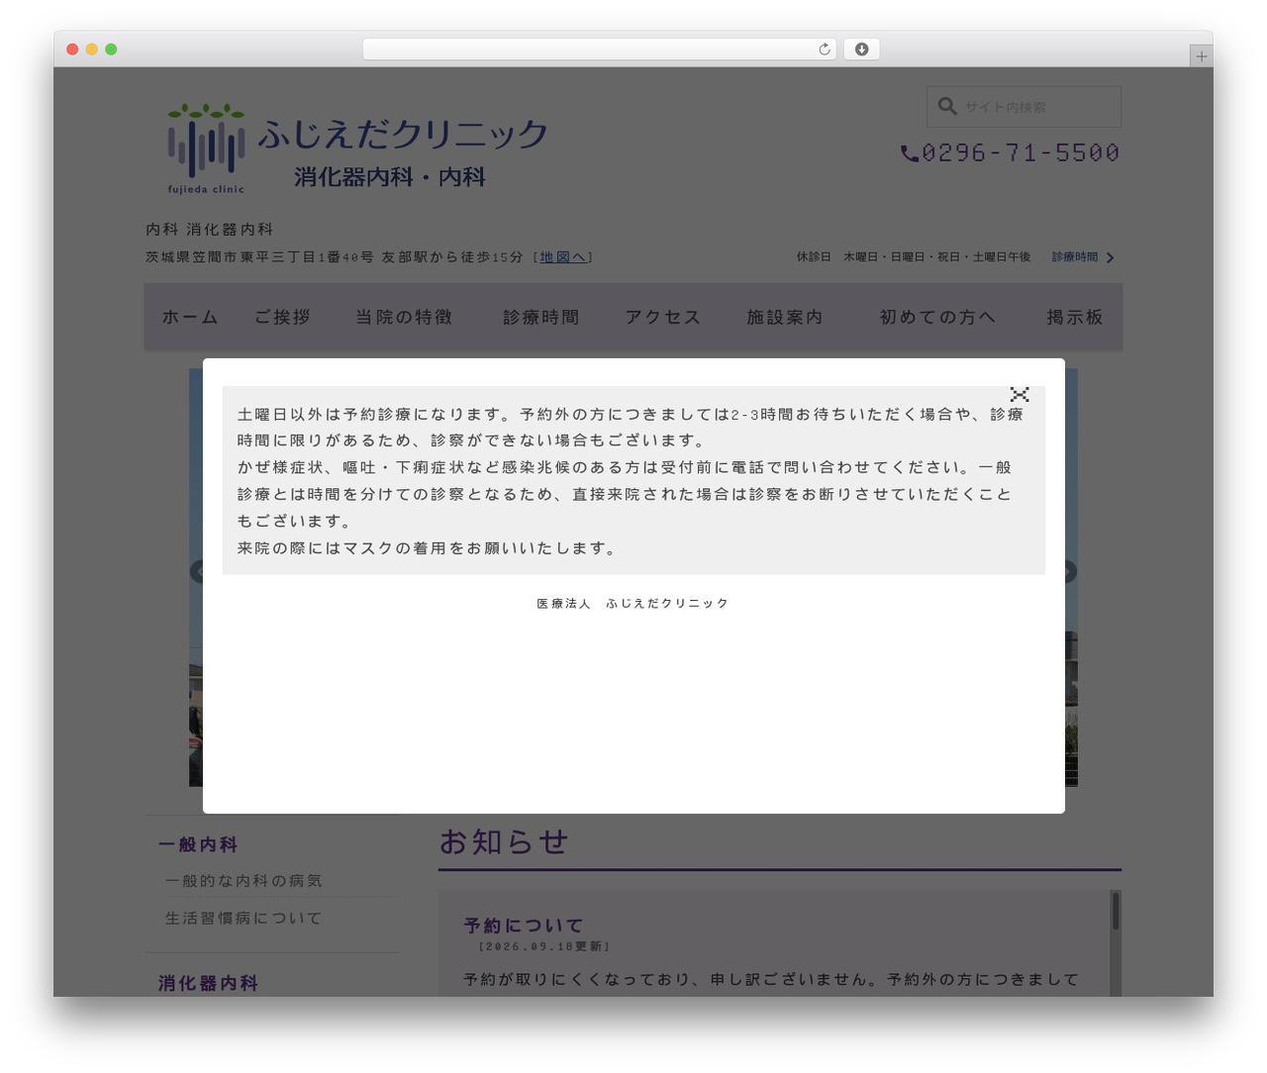Image resolution: width=1267 pixels, height=1073 pixels.
Task: Open the 掲示板 menu item
Action: coord(1074,317)
